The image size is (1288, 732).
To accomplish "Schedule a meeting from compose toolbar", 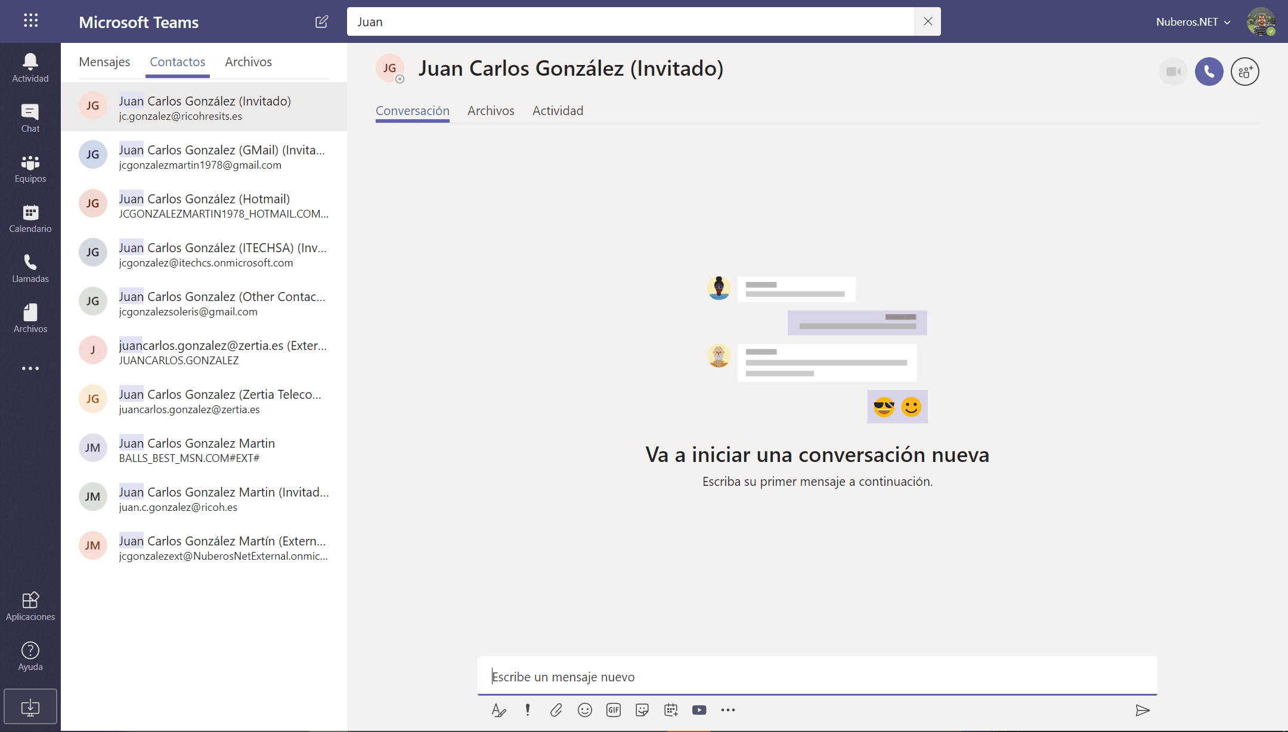I will coord(671,710).
